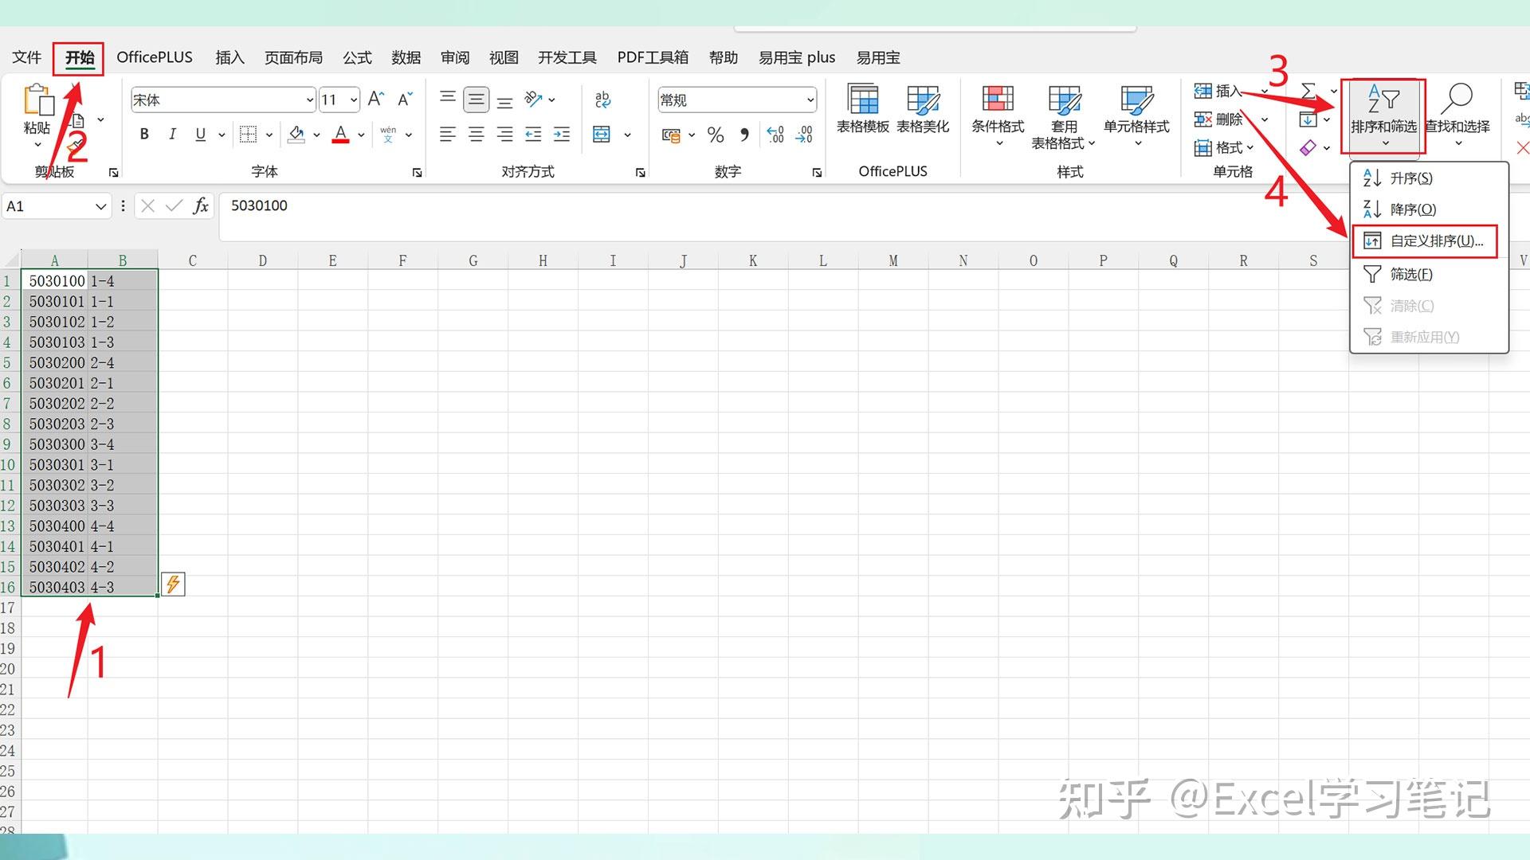Toggle italic formatting
This screenshot has width=1530, height=860.
[x=172, y=135]
